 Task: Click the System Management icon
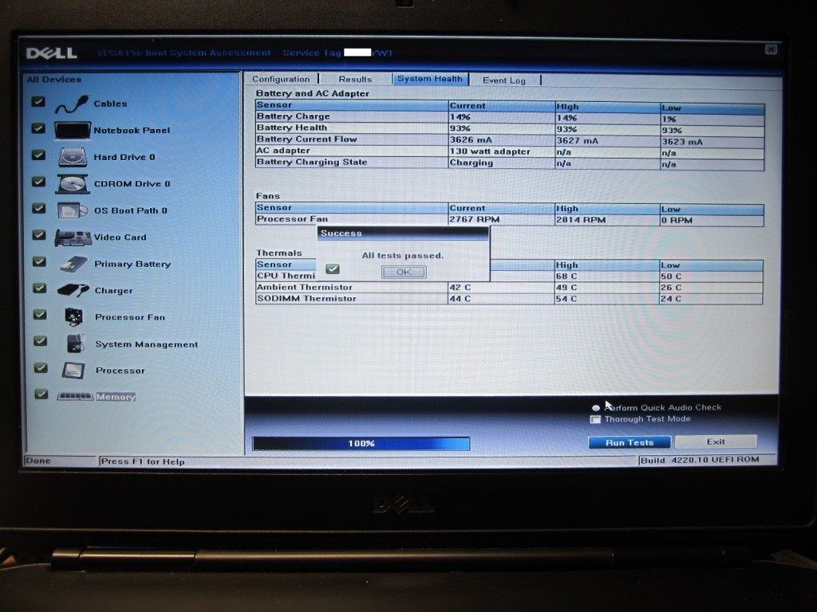[75, 343]
